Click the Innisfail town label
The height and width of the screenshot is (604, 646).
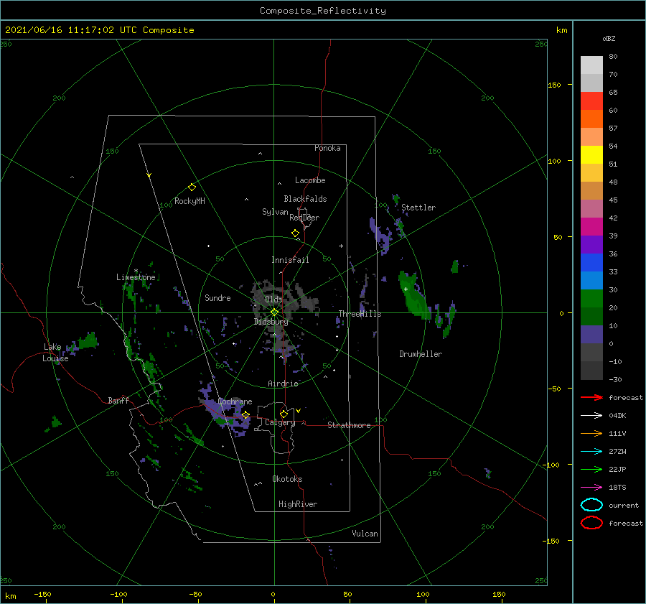(290, 260)
